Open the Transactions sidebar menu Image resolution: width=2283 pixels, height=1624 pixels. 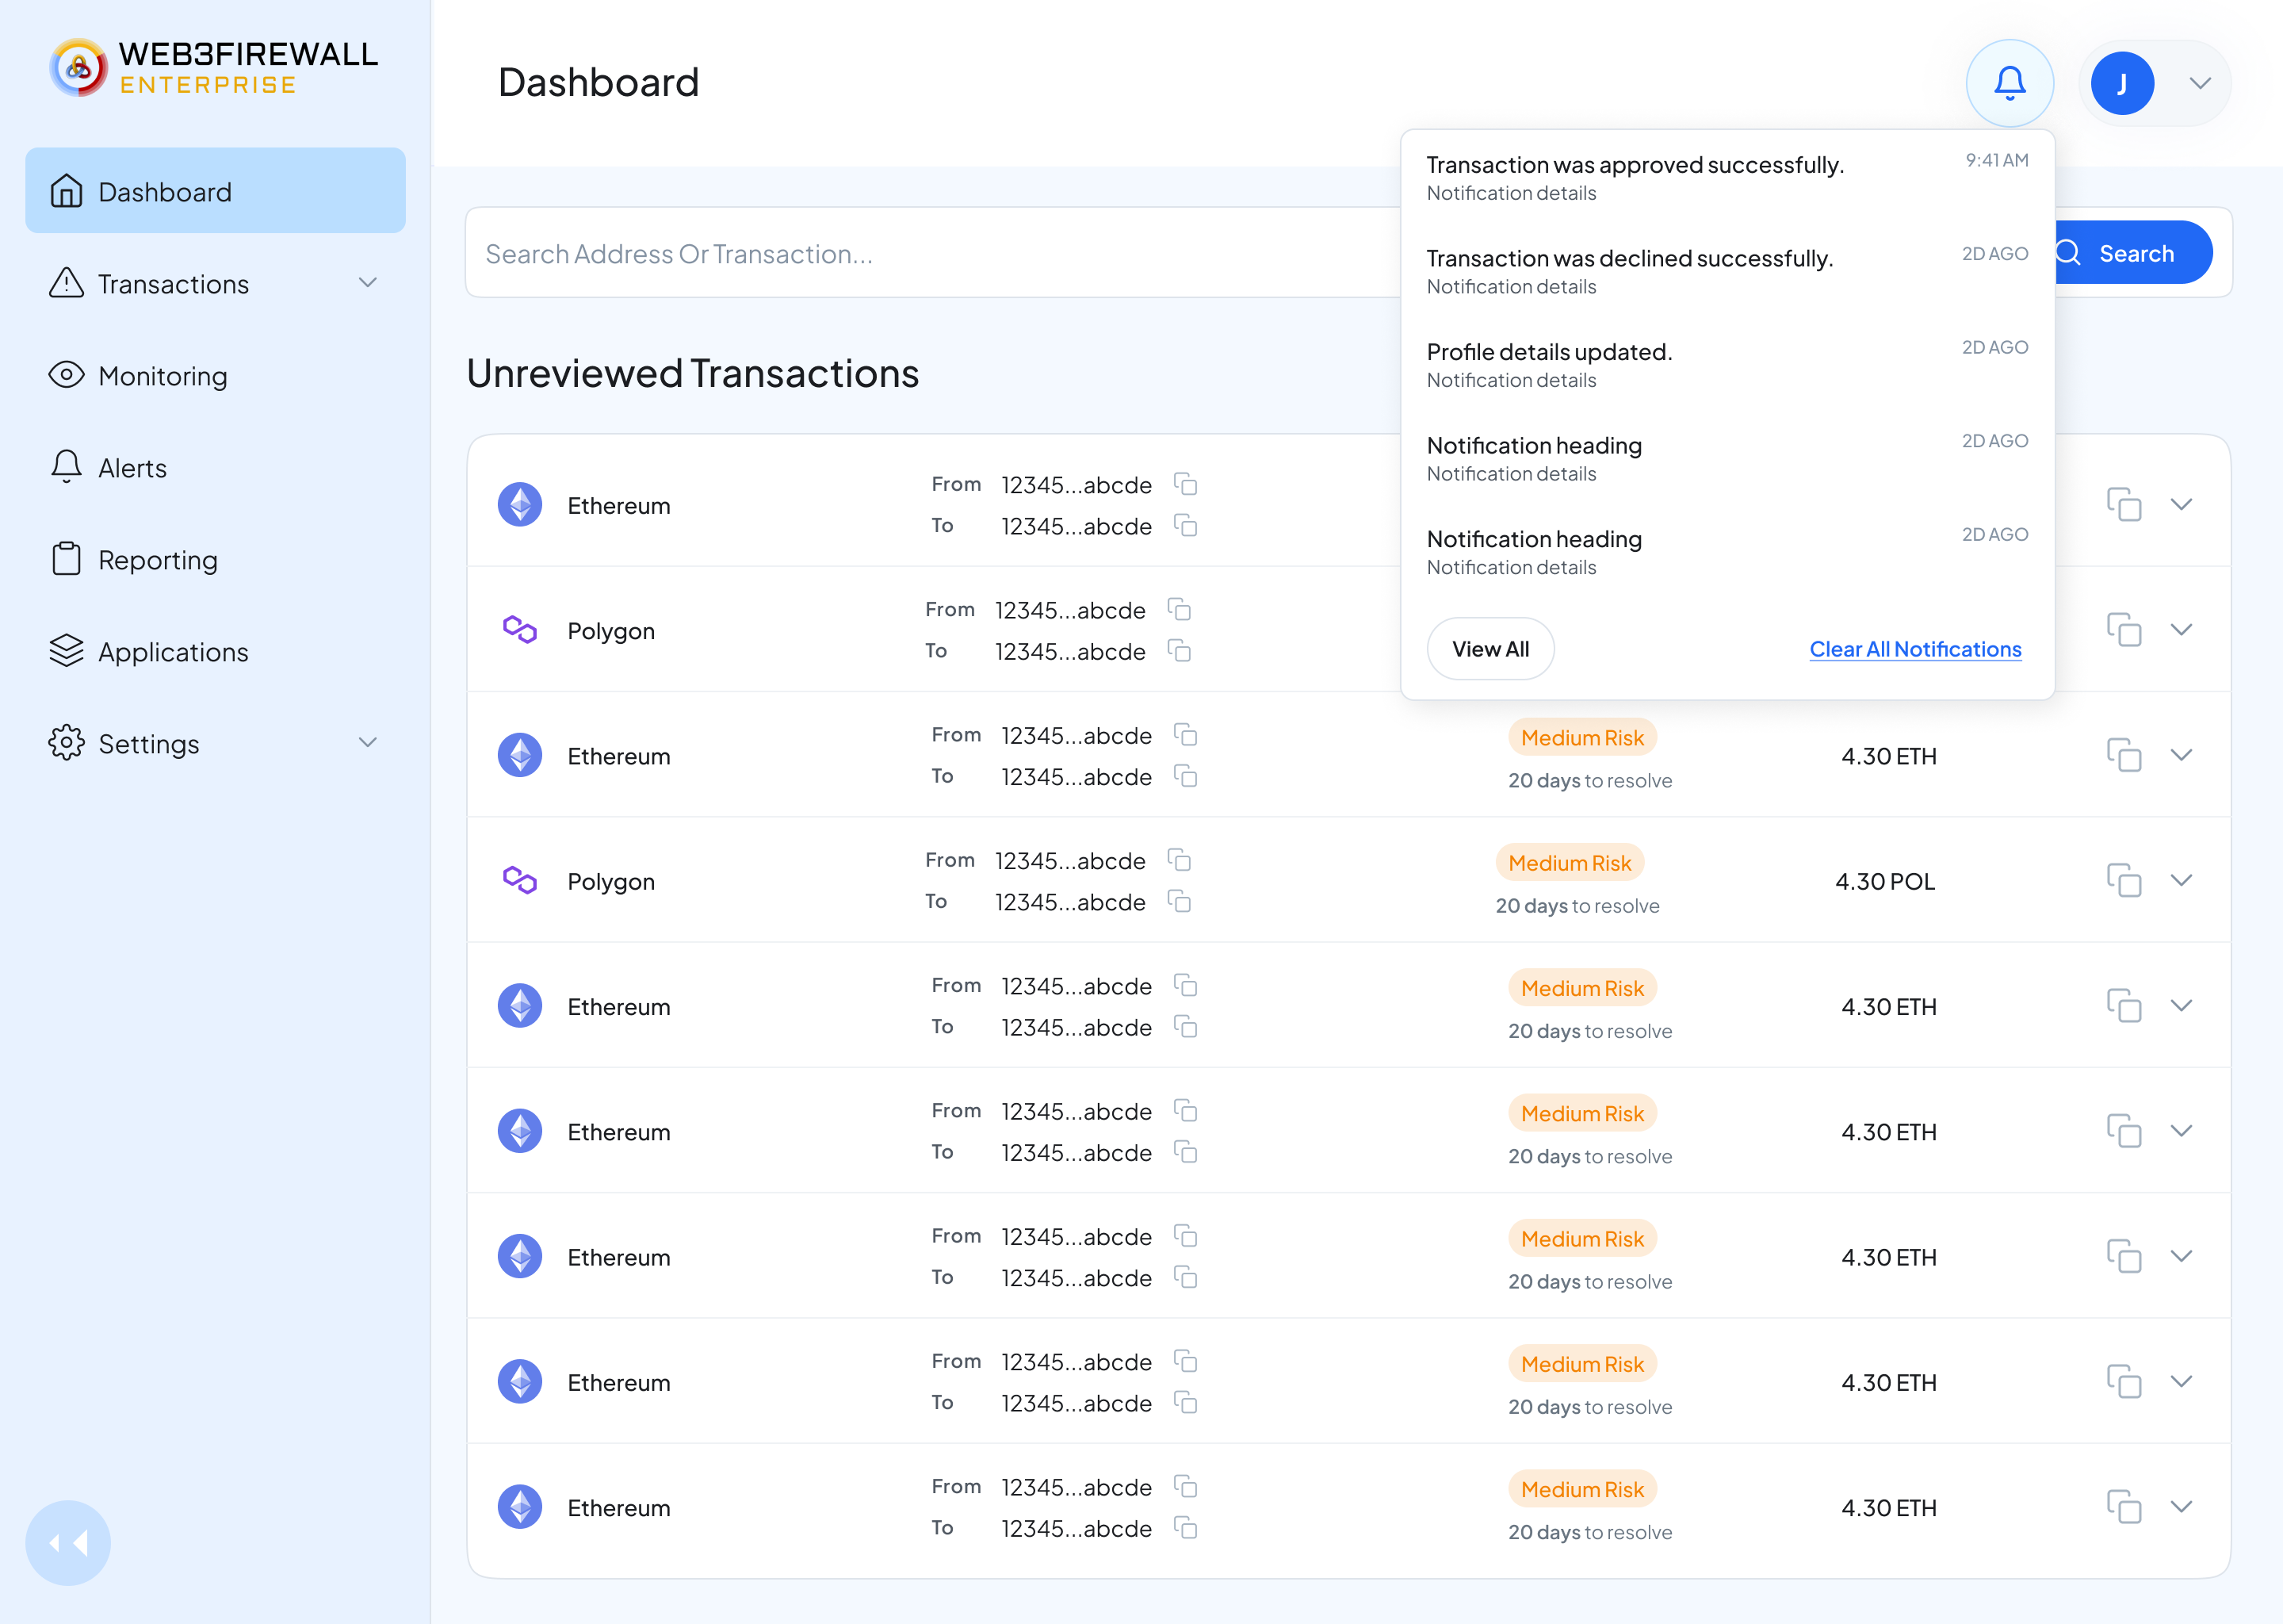[215, 284]
